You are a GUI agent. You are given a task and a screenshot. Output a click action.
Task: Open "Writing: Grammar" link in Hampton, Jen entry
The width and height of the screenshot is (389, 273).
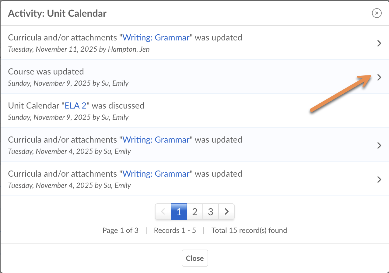(156, 38)
